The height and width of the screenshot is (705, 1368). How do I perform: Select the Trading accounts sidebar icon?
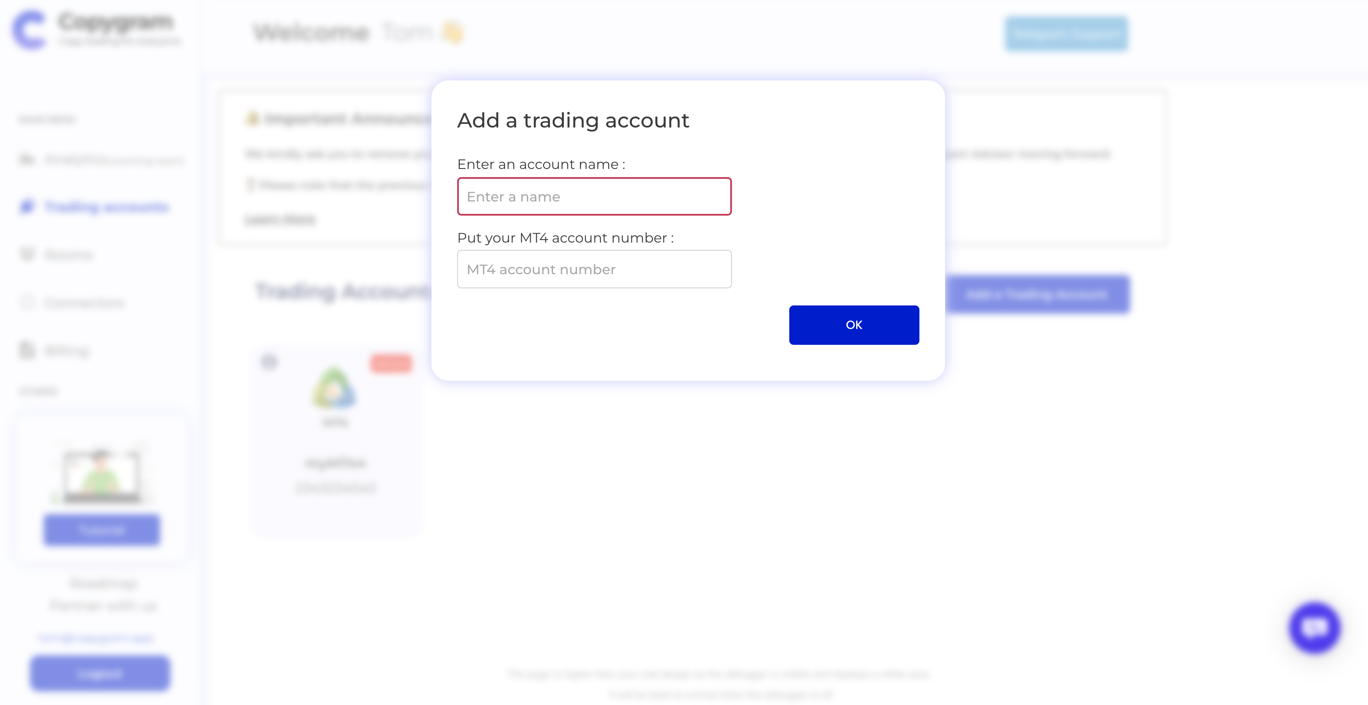coord(27,207)
